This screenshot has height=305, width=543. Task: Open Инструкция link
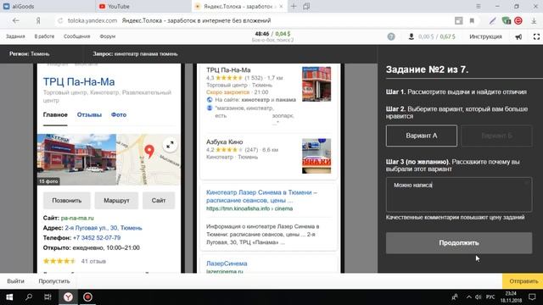[x=485, y=36]
